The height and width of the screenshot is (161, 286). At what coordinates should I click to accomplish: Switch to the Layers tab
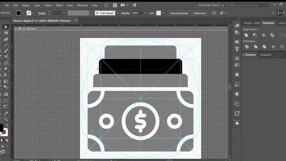(282, 23)
